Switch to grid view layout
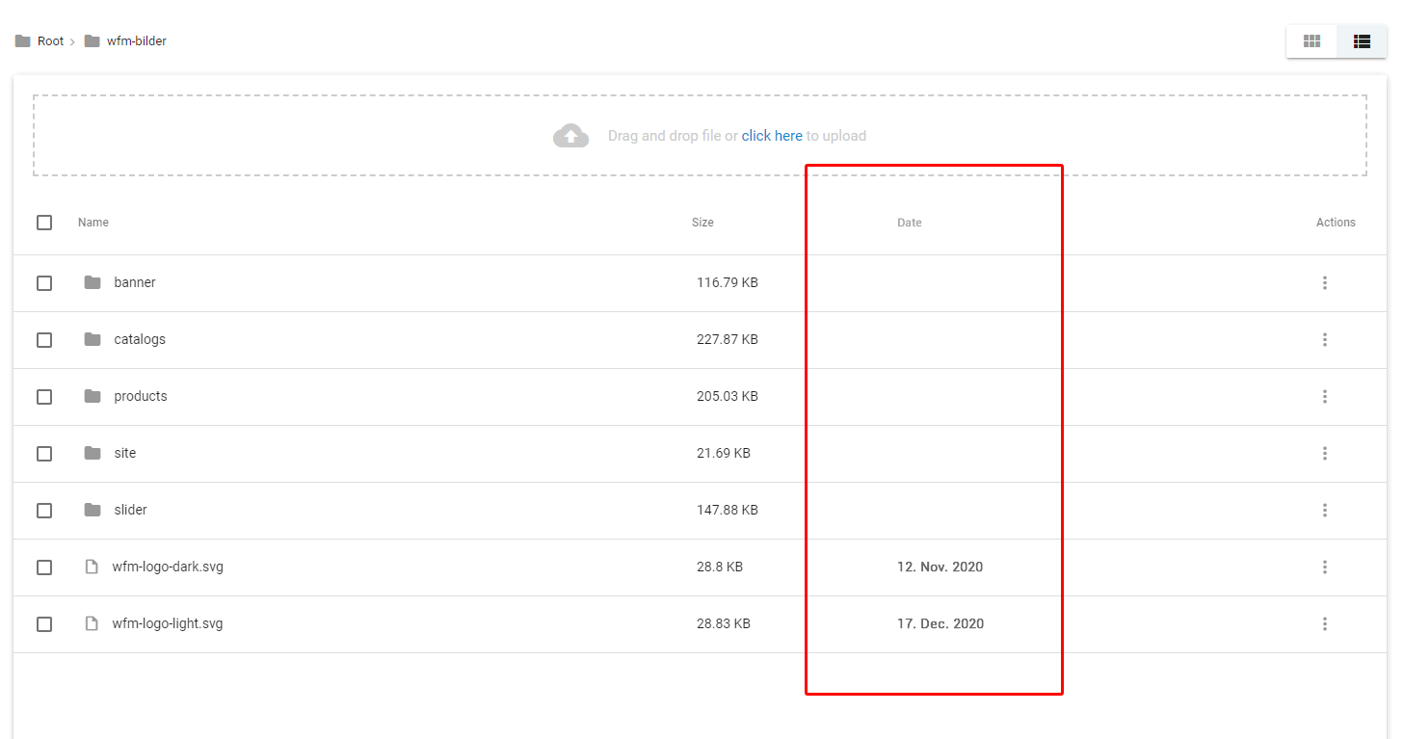Image resolution: width=1404 pixels, height=739 pixels. pos(1311,41)
